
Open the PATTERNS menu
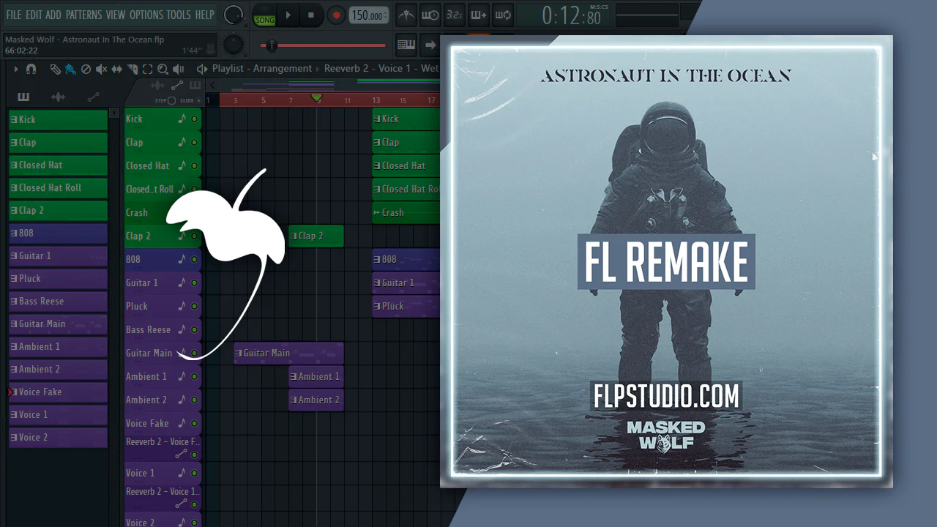click(x=83, y=15)
